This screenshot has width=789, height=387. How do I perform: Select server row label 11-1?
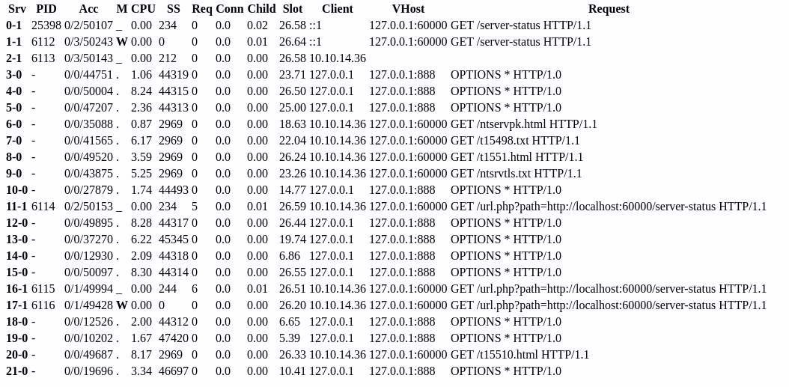click(16, 207)
